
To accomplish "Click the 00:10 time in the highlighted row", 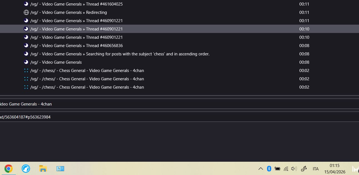I will tap(304, 29).
